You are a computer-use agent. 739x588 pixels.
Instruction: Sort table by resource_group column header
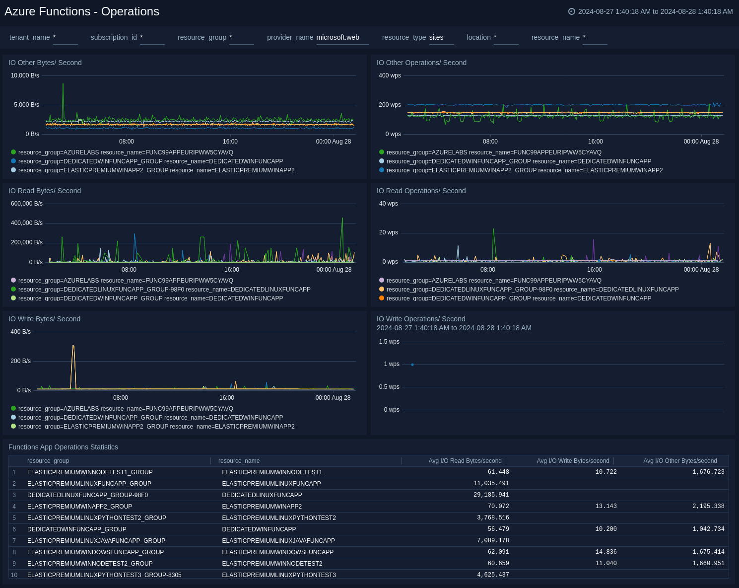click(x=48, y=461)
